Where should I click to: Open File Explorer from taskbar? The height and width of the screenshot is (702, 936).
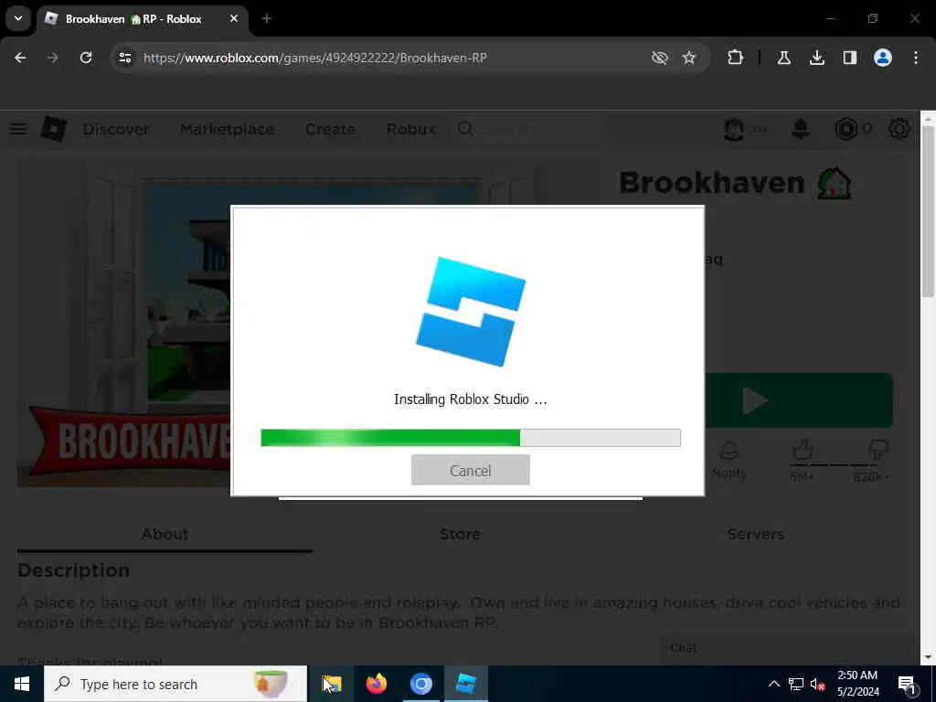tap(332, 684)
